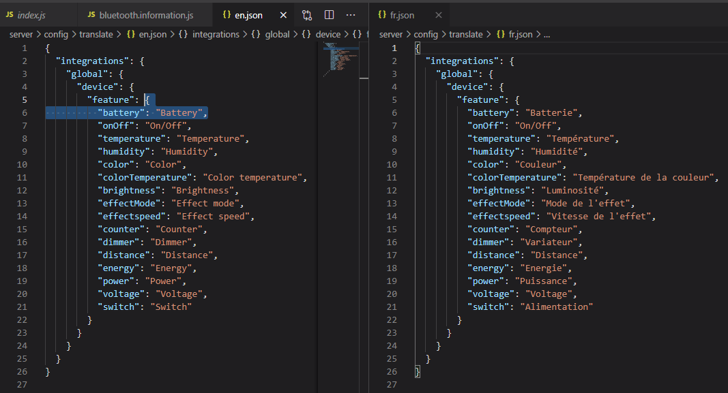This screenshot has height=393, width=728.
Task: Switch to the bluetooth.information.js tab
Action: 145,15
